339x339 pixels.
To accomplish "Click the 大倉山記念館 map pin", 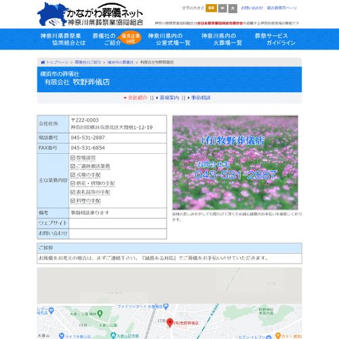I will (113, 336).
